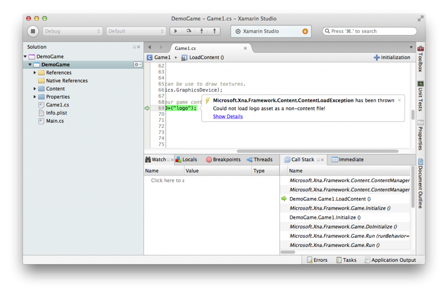Click the search field

pyautogui.click(x=369, y=31)
